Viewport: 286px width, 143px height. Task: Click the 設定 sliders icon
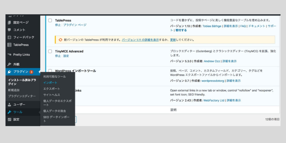[9, 120]
